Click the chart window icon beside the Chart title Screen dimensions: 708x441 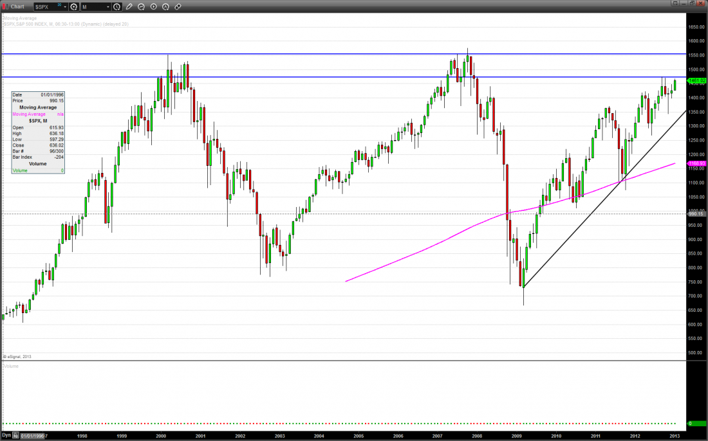click(x=5, y=6)
